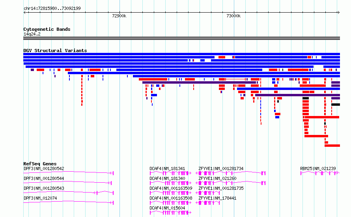The height and width of the screenshot is (217, 351).
Task: Click the gene model under ZFYVE1|NM_001281734
Action: tap(231, 173)
